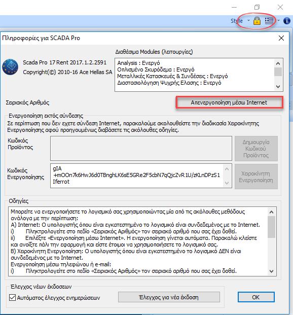This screenshot has width=293, height=315.
Task: Click Copyright Ace Hellas SA text
Action: (67, 72)
